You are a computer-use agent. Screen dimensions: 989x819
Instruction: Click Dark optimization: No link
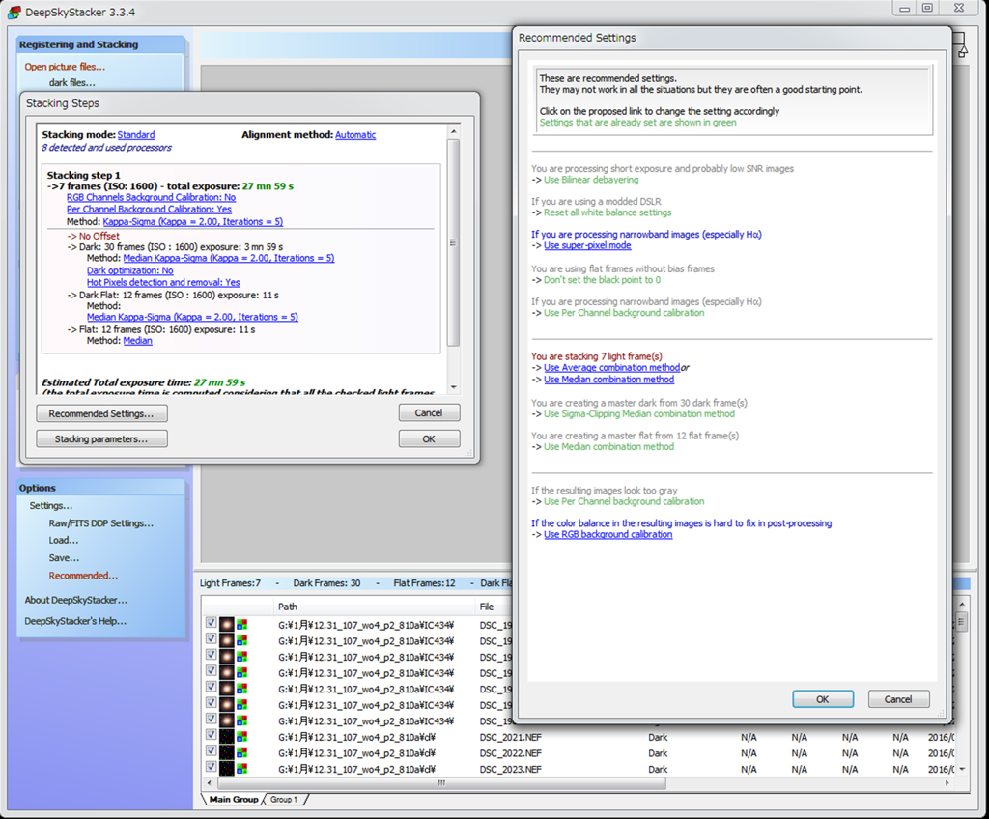pos(130,270)
